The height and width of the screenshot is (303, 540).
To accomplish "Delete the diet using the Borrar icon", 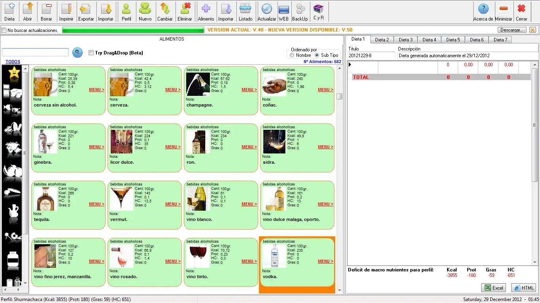I will coord(47,12).
